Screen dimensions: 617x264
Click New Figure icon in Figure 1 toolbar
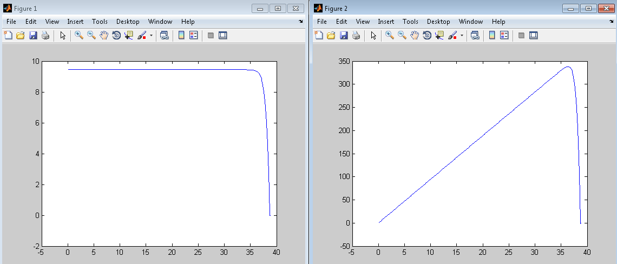(x=8, y=36)
